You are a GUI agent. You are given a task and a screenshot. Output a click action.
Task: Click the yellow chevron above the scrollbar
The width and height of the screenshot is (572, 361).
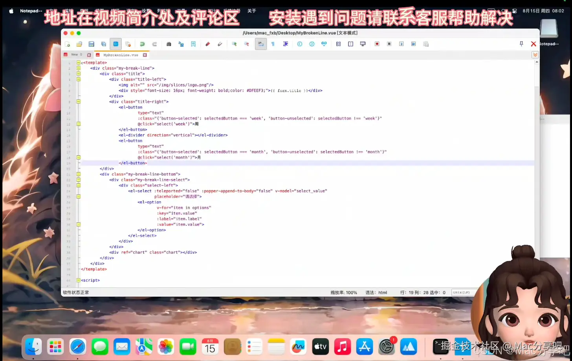(535, 55)
